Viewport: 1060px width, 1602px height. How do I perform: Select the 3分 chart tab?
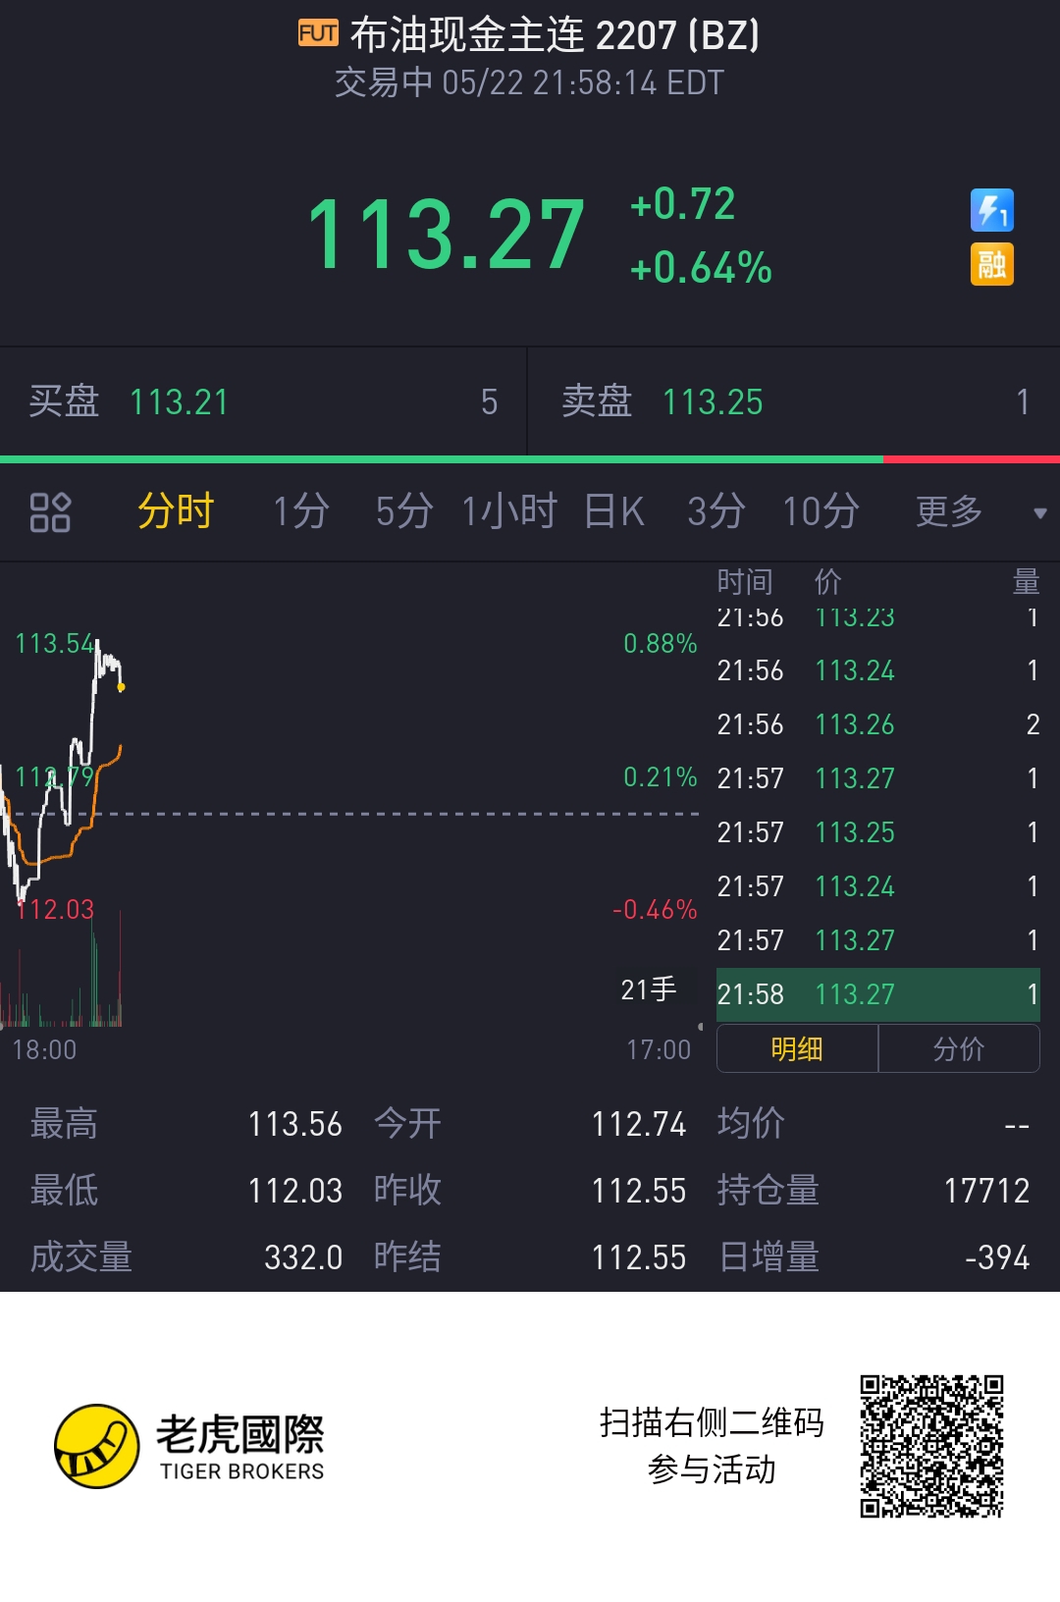click(x=715, y=512)
